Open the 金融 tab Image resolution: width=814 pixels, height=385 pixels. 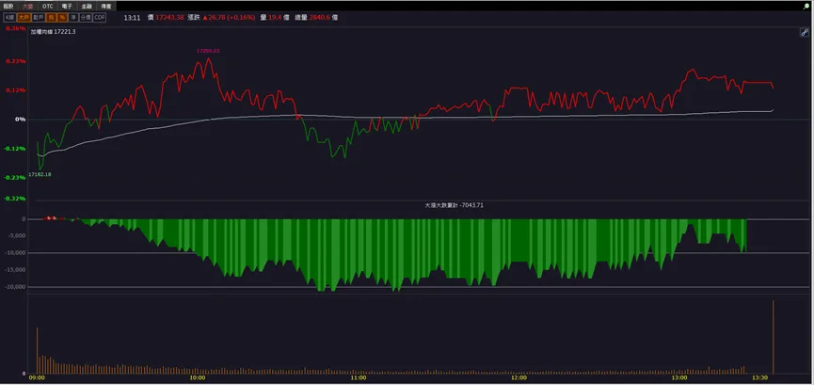pyautogui.click(x=87, y=7)
